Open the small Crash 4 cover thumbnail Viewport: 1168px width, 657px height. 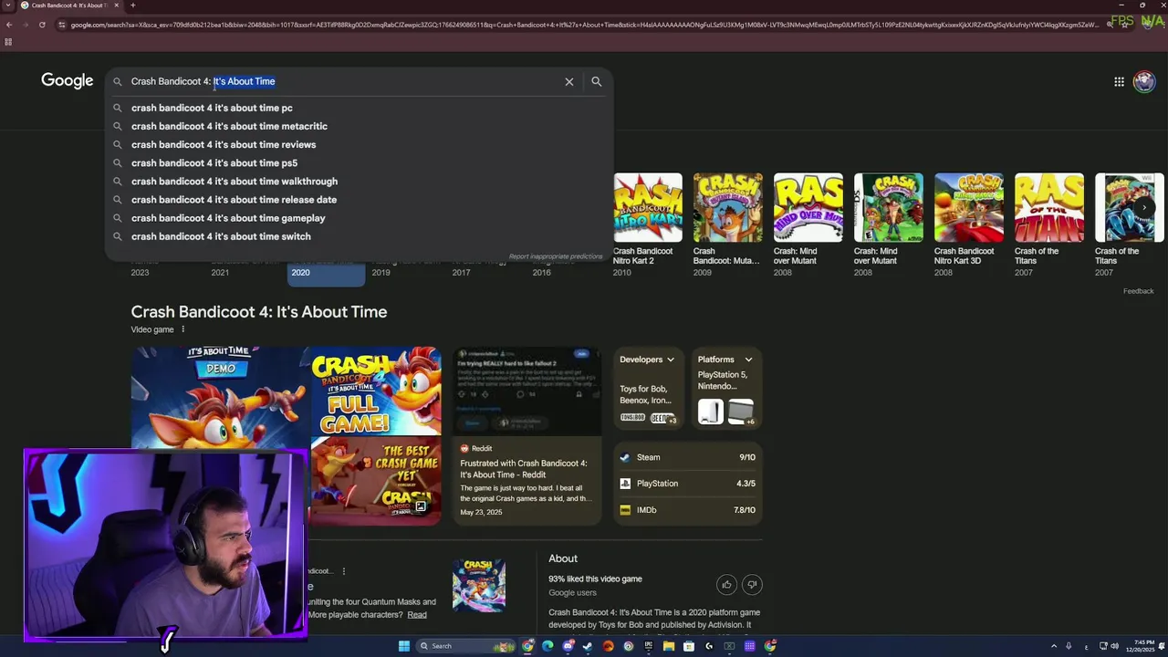coord(478,585)
